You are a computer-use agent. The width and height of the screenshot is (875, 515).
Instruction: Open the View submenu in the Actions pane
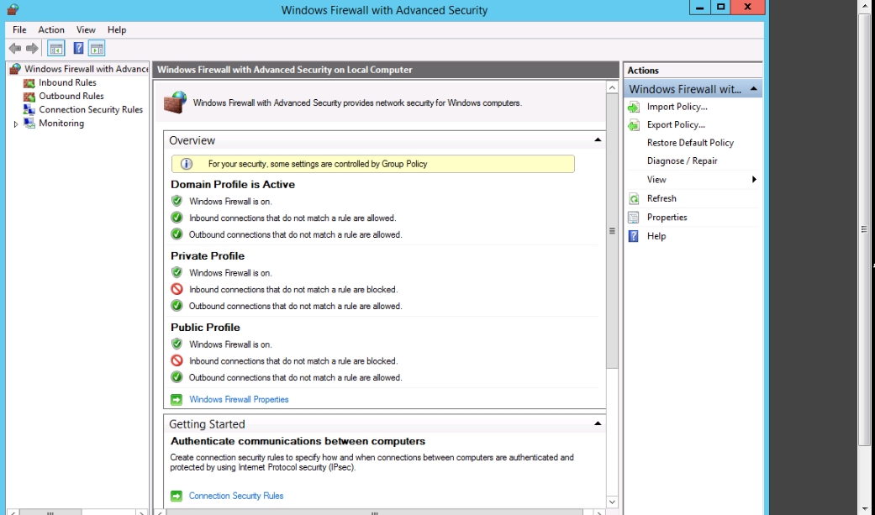(x=656, y=179)
